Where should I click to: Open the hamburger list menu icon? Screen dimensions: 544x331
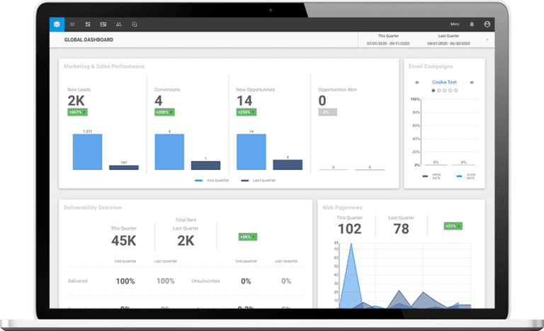(72, 24)
